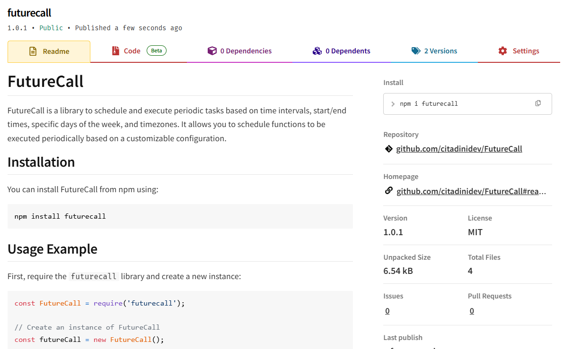Click the Settings gear icon

tap(502, 51)
